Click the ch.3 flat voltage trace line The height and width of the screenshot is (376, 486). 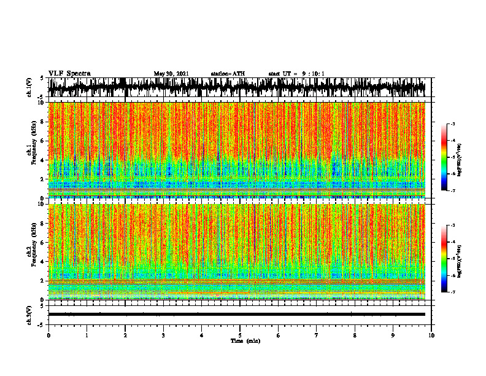click(x=237, y=315)
